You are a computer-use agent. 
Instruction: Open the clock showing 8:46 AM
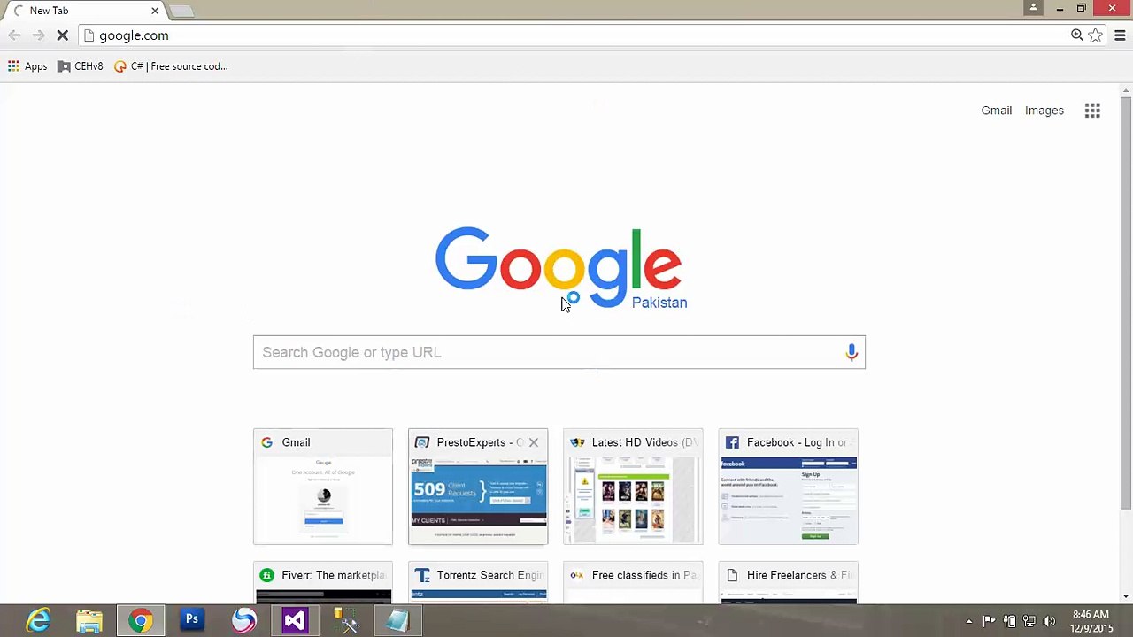pyautogui.click(x=1091, y=621)
